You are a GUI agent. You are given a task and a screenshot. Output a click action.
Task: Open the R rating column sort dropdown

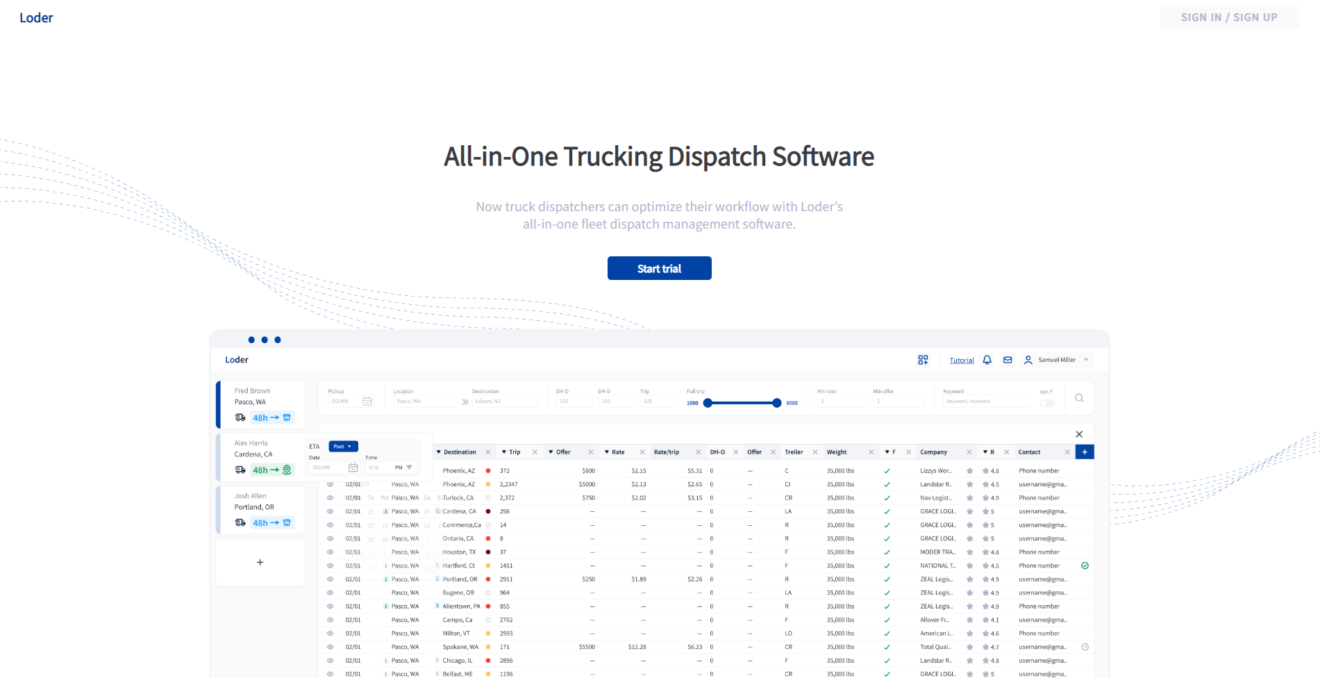[985, 452]
